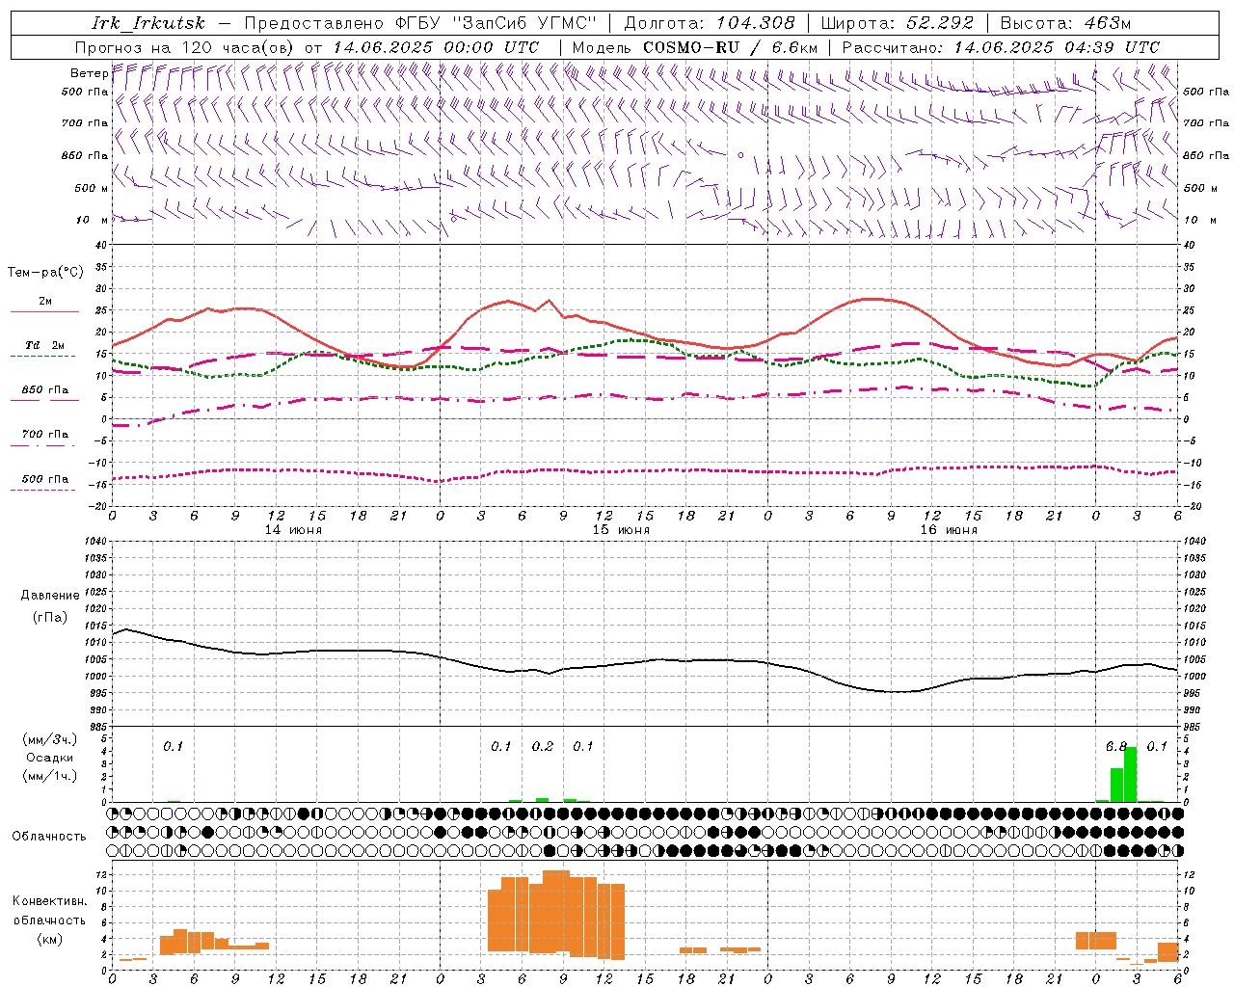Screen dimensions: 1234x987
Task: Click the Конвективн. convective cloudiness label
Action: [x=49, y=901]
